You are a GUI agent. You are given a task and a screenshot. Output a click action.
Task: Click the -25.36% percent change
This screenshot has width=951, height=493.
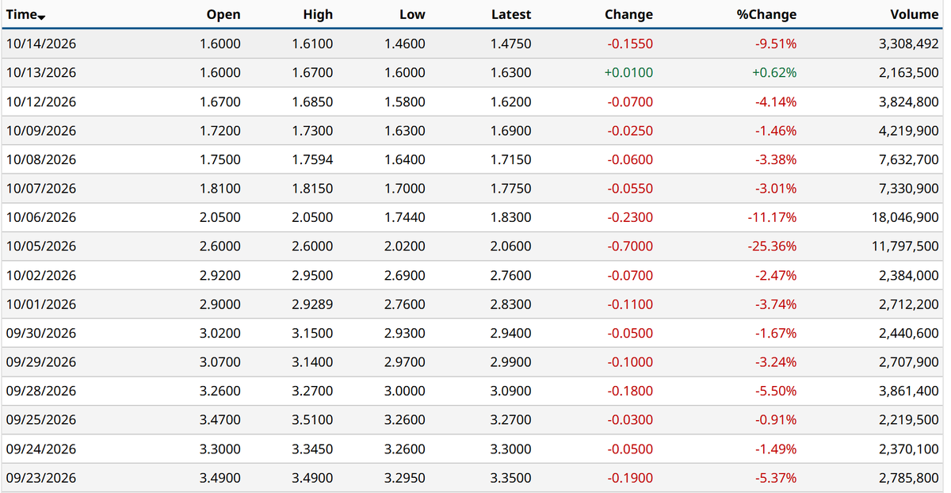tap(772, 246)
